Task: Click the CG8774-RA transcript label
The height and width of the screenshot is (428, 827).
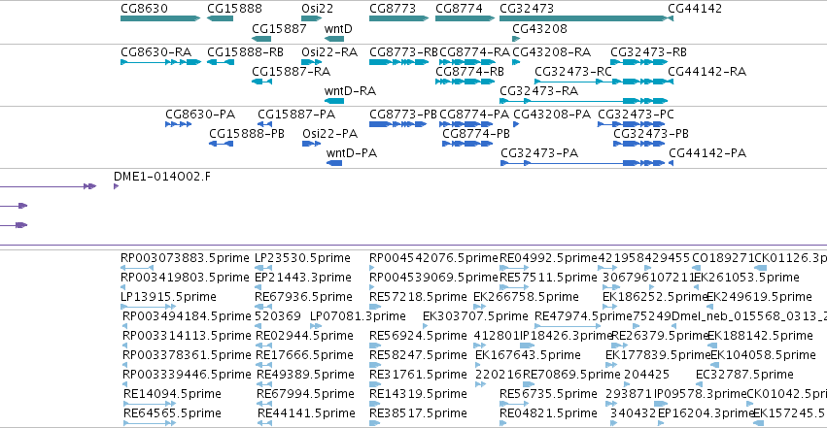Action: pos(474,52)
